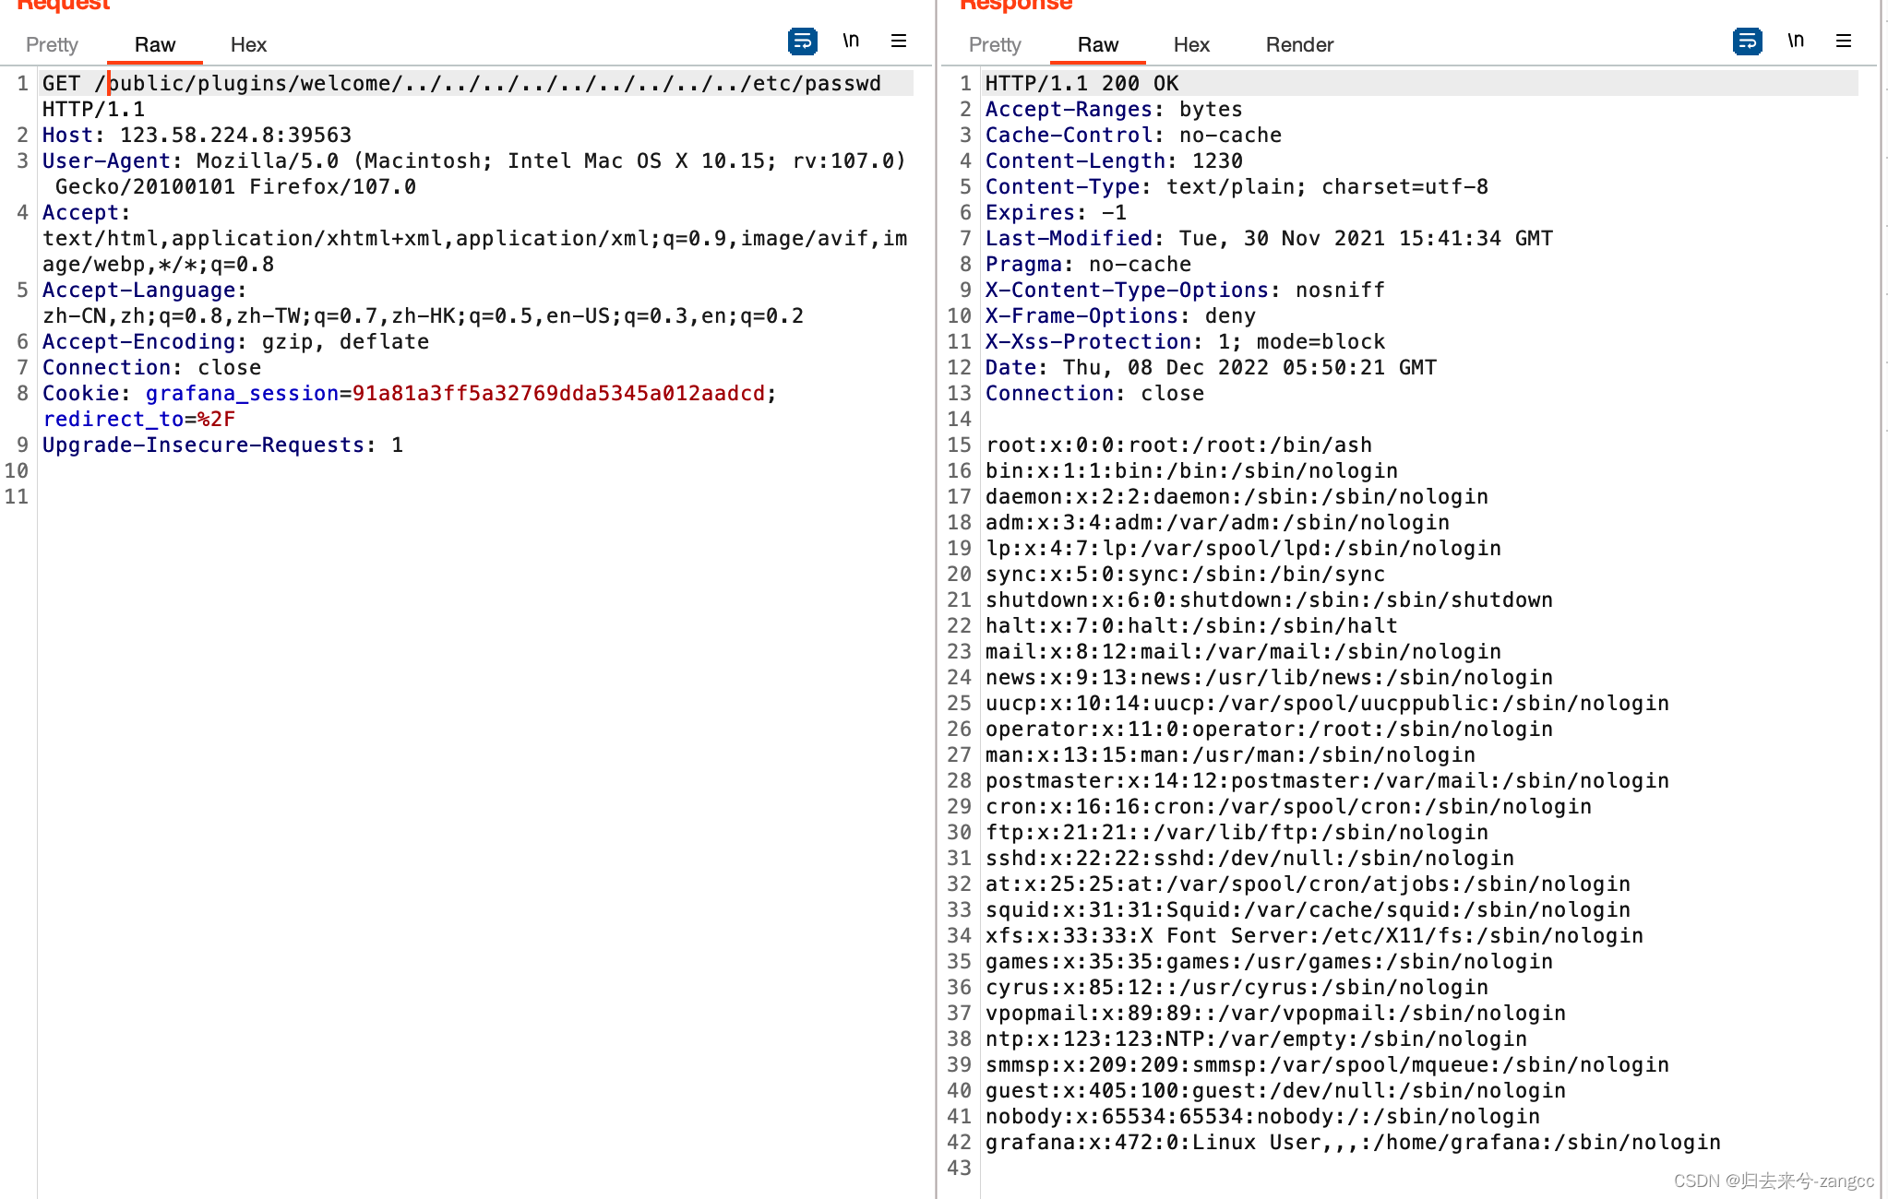Click Upgrade-Insecure-Requests header line
This screenshot has height=1199, width=1888.
pos(222,445)
